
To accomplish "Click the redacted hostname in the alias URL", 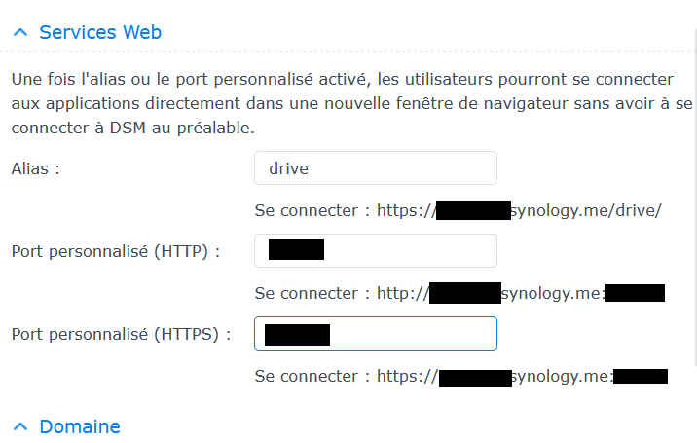I will (473, 210).
